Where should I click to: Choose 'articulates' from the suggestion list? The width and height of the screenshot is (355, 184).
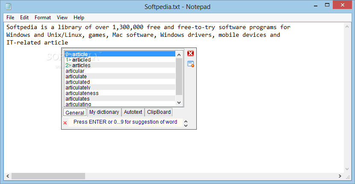tap(120, 98)
